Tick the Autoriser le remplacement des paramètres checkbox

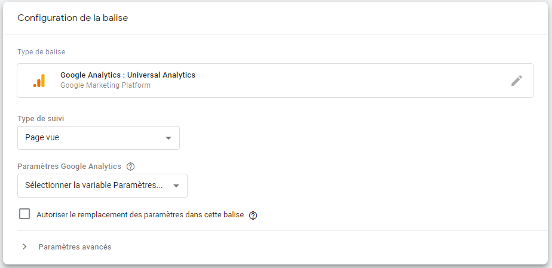point(24,214)
